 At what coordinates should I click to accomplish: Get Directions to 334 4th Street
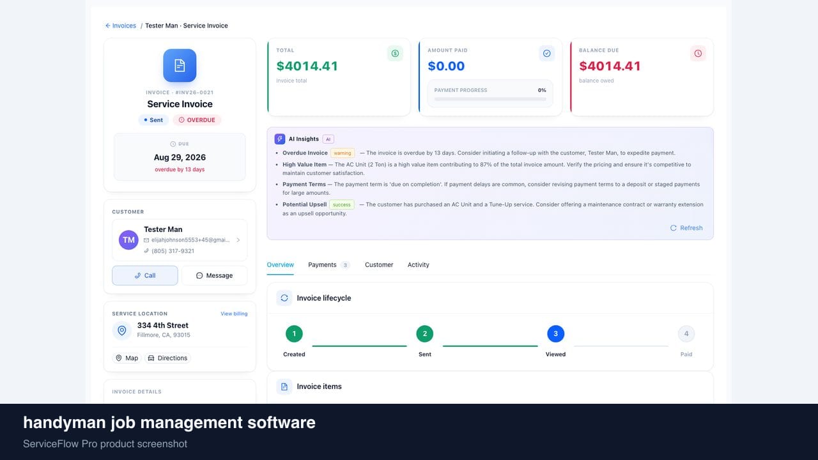(x=167, y=358)
